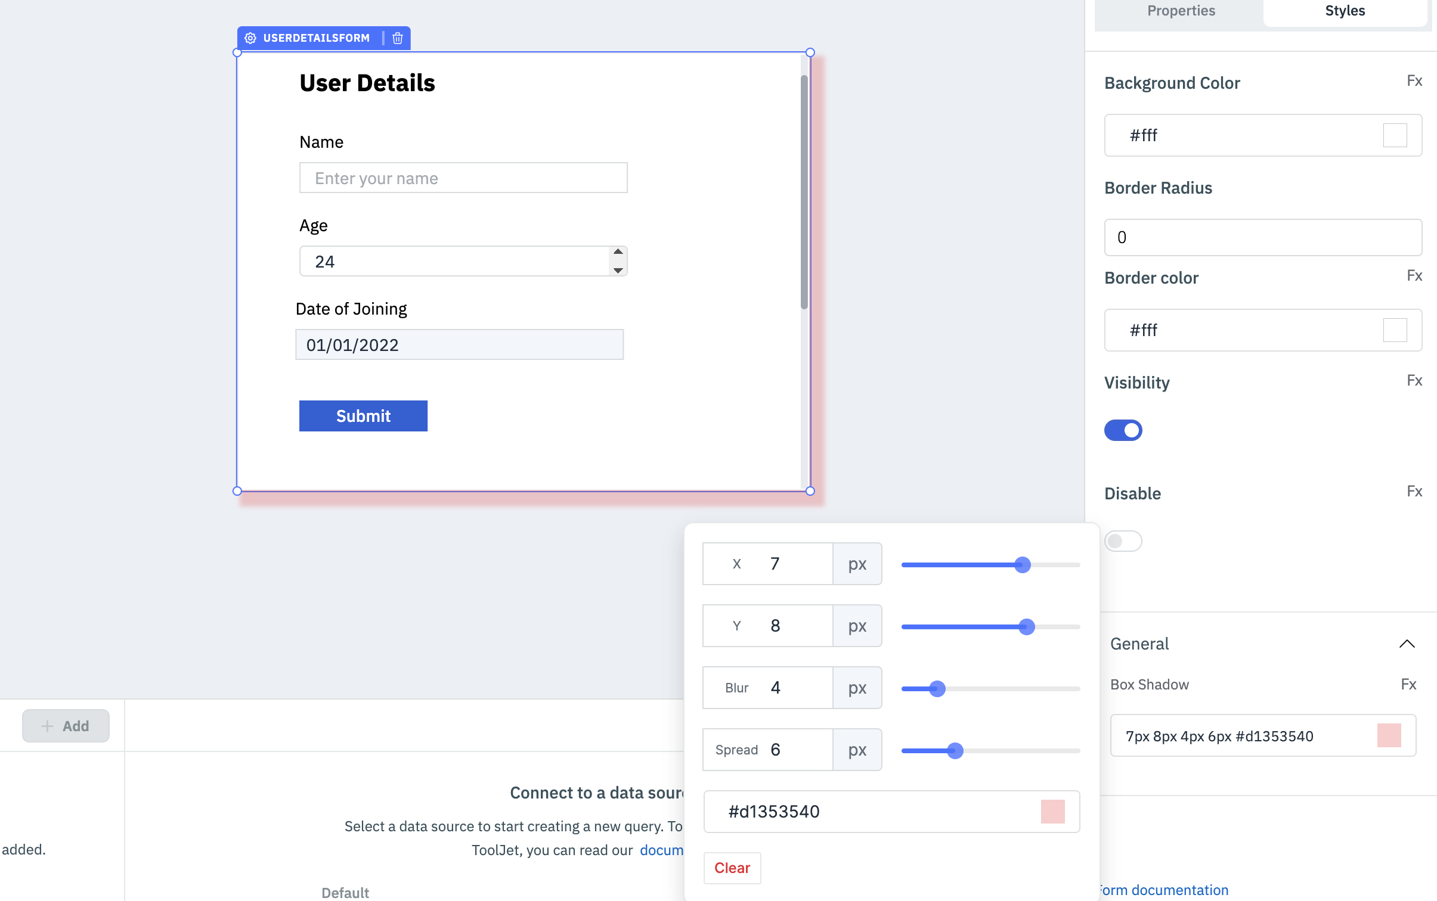This screenshot has height=901, width=1437.
Task: Click the USERDETAILSFORM settings gear icon
Action: coord(250,38)
